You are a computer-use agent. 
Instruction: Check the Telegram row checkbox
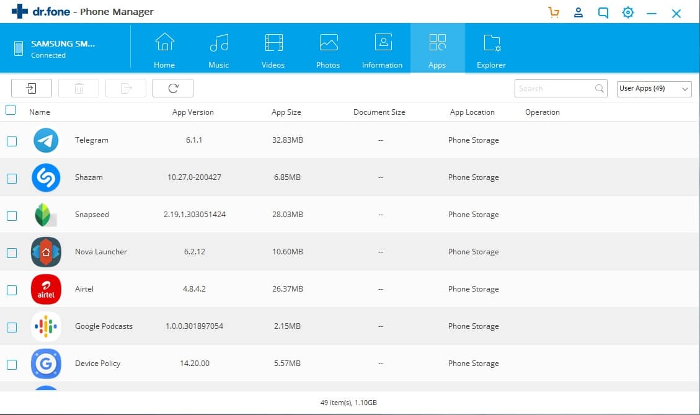12,141
